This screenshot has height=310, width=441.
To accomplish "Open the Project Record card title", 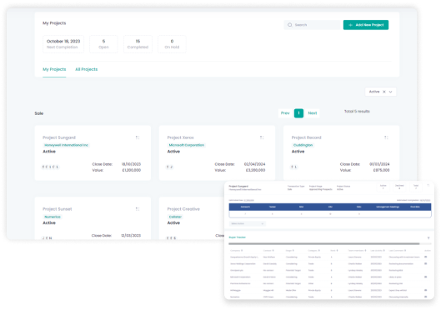I will pos(306,137).
